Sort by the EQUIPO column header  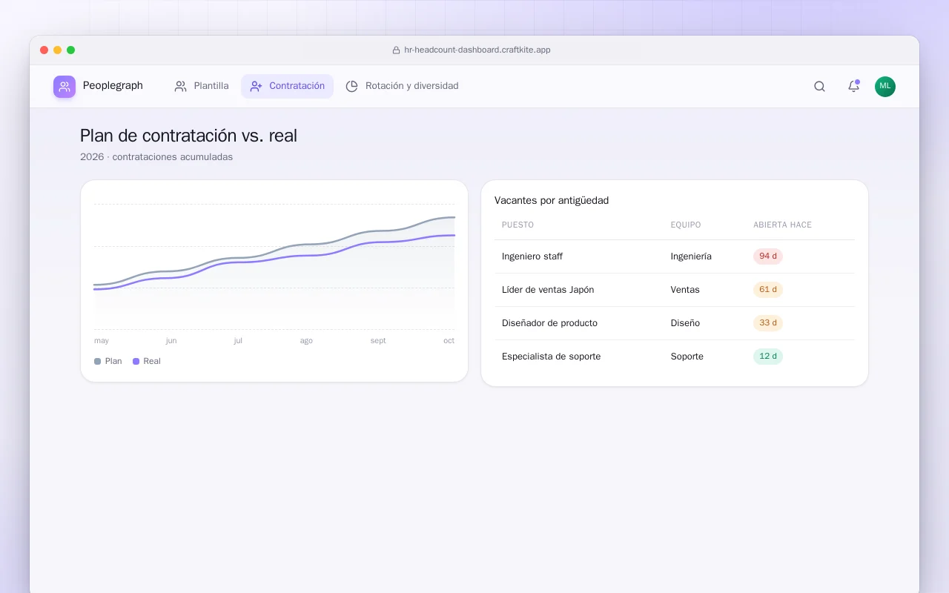pyautogui.click(x=686, y=225)
